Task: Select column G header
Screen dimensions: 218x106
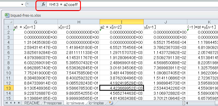Action: [35, 22]
